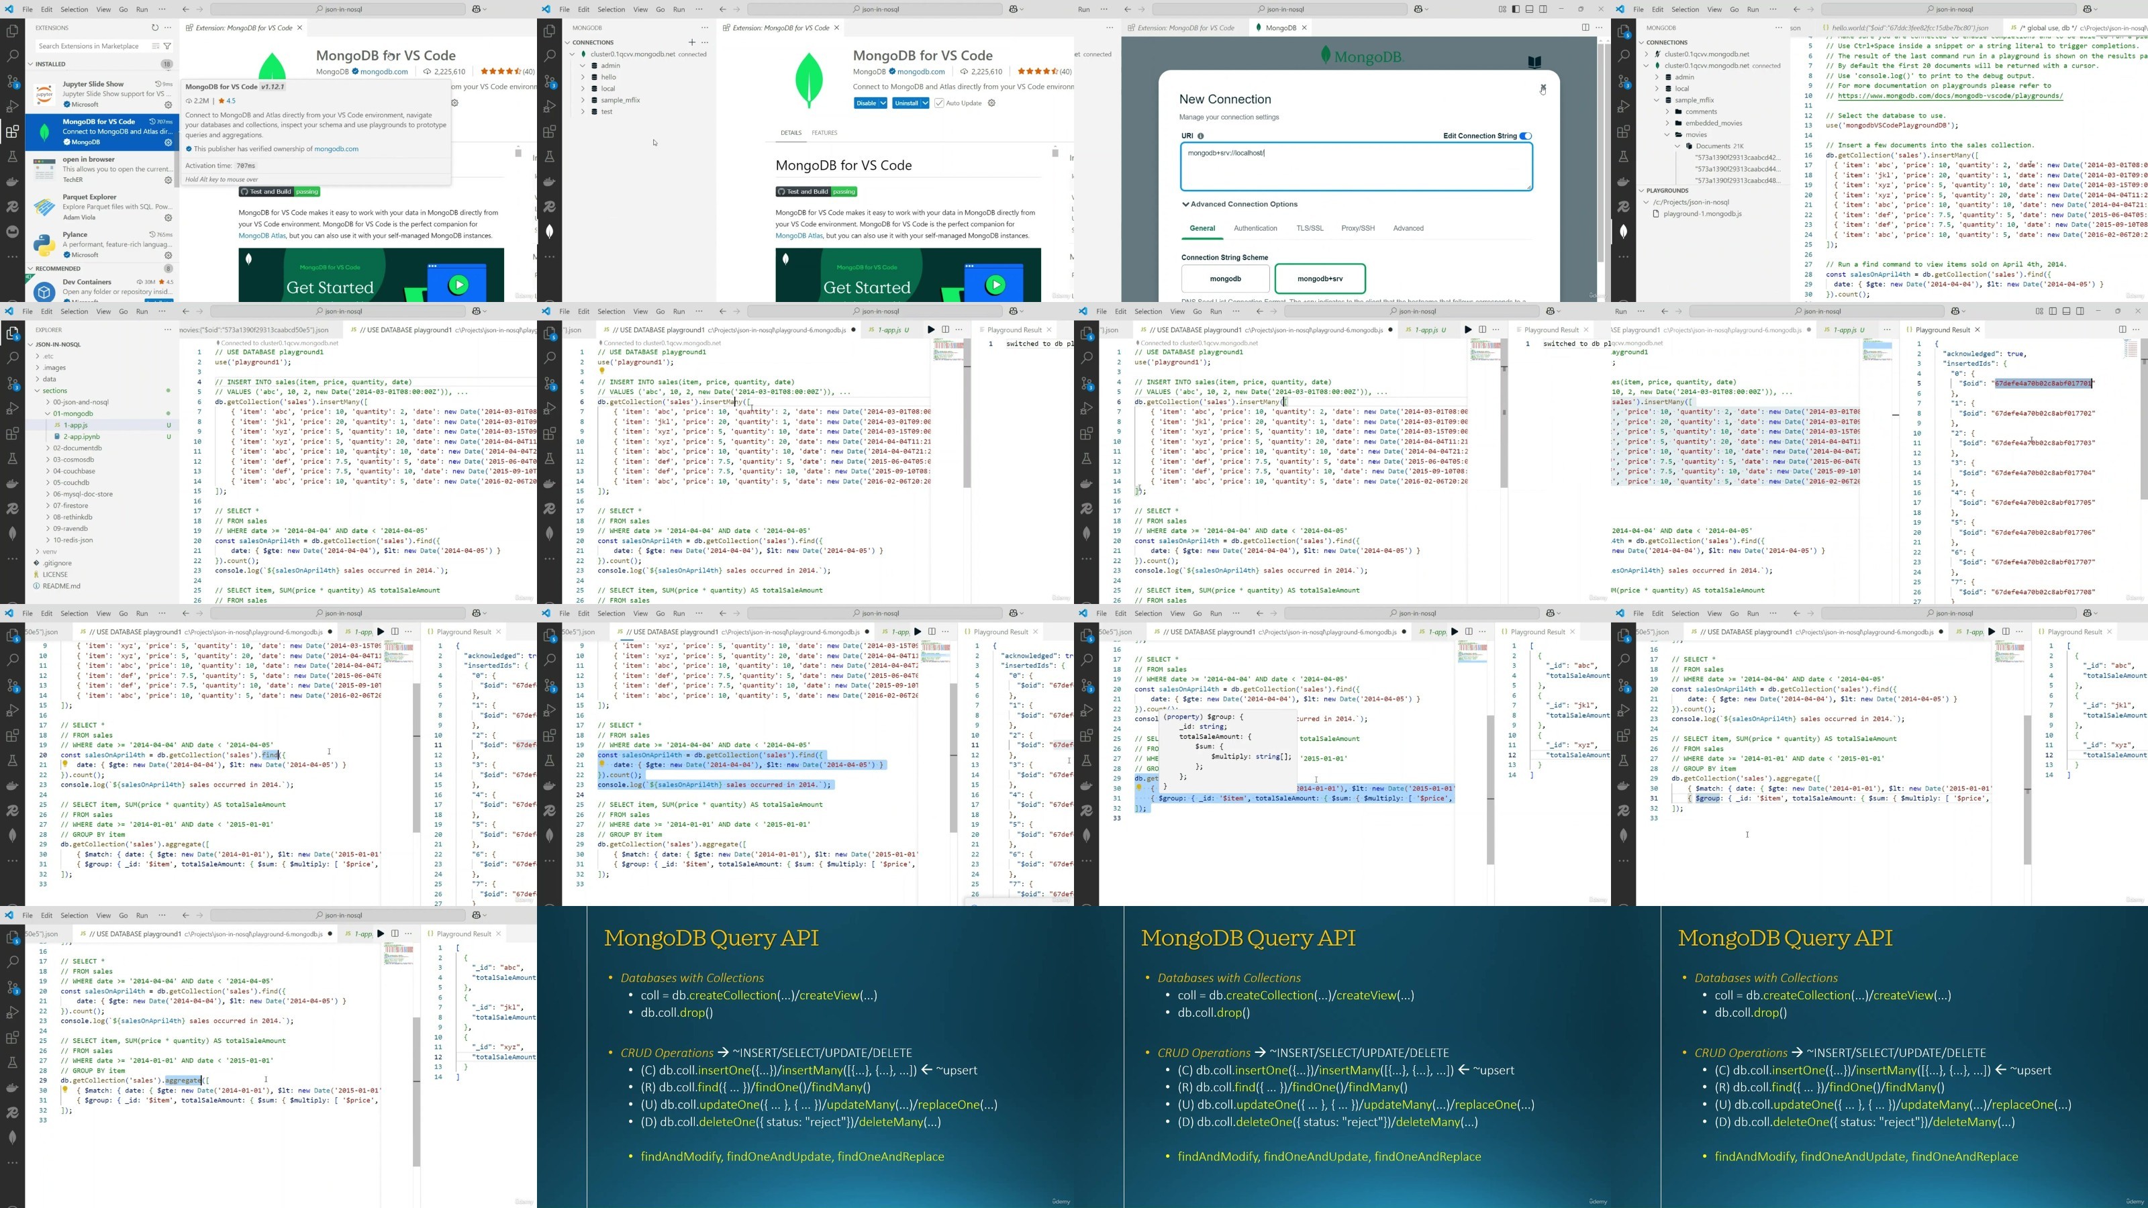
Task: Open Source Control from the Extensions window activity bar
Action: point(13,81)
